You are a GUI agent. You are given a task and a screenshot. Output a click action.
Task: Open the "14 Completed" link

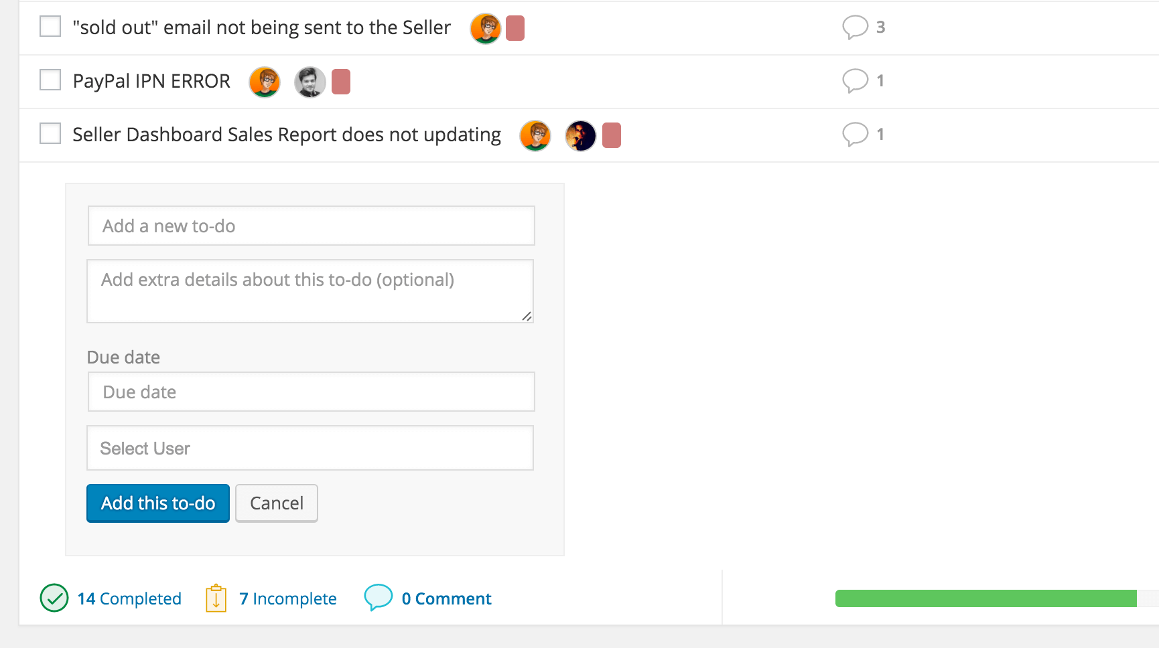129,598
